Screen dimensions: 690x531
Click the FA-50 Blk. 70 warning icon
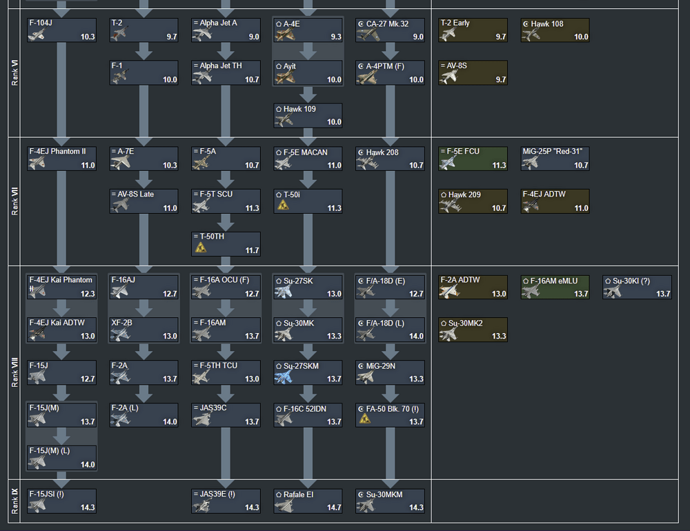tap(365, 419)
